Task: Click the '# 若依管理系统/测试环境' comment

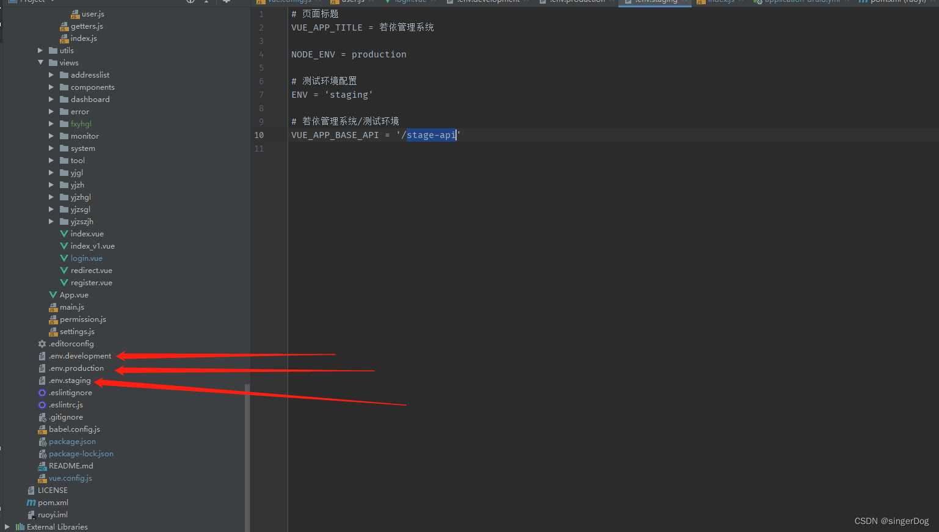Action: coord(345,122)
